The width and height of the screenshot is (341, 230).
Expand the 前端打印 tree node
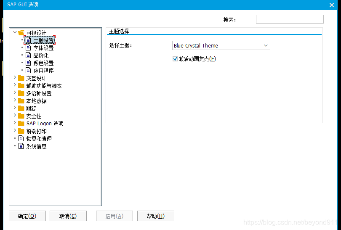point(15,130)
